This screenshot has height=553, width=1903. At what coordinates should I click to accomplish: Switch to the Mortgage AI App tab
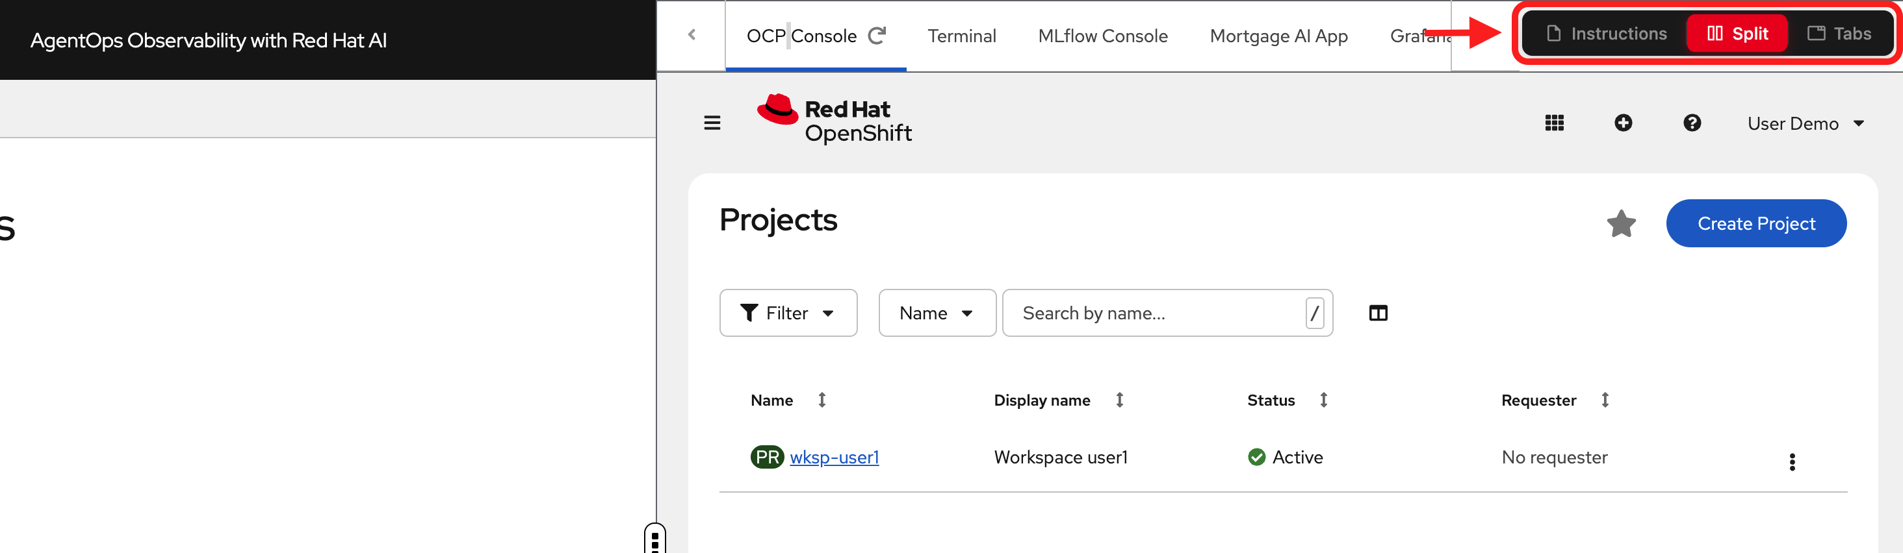coord(1278,36)
